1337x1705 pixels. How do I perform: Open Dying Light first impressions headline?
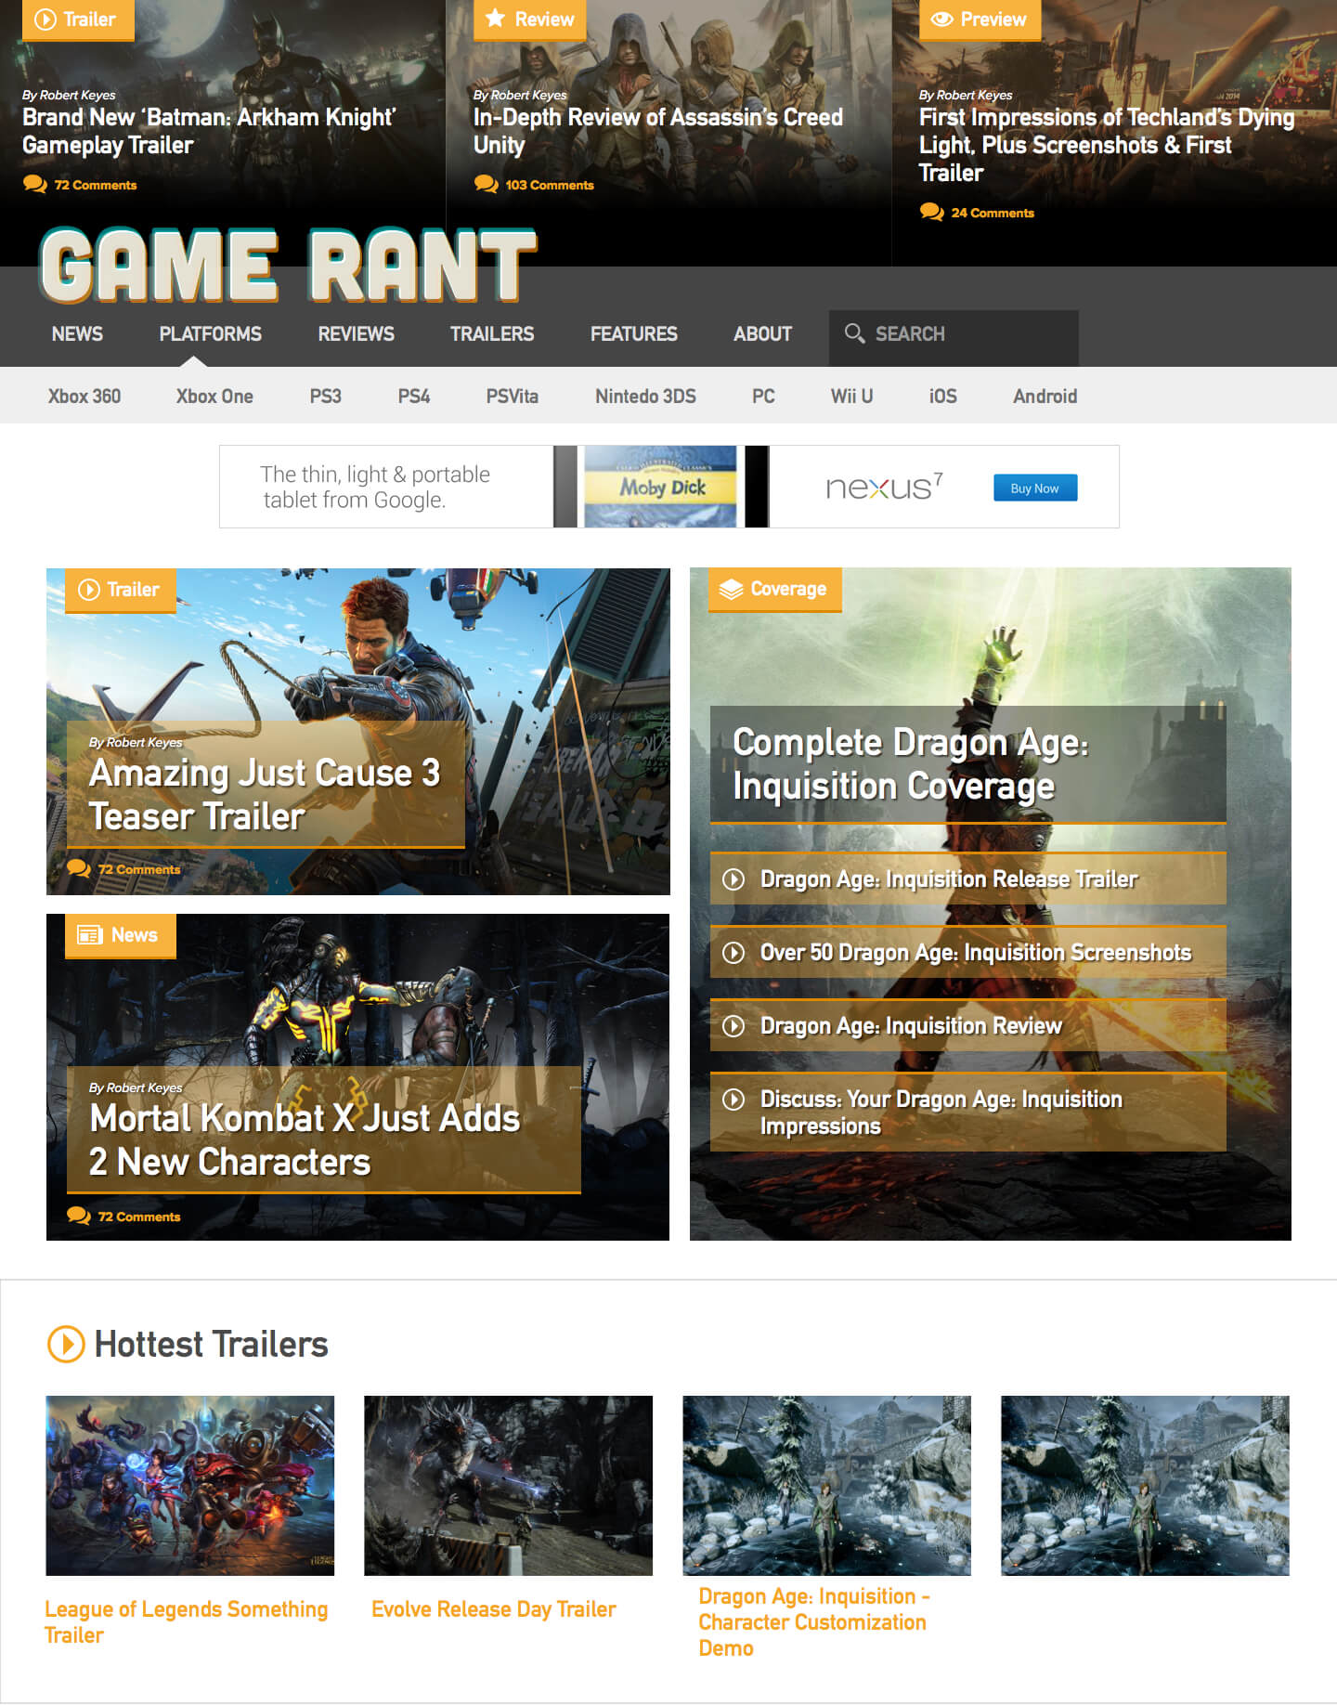[x=1107, y=145]
